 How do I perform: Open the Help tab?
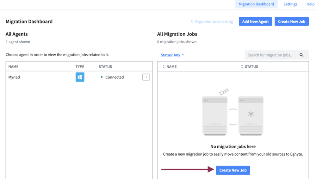pyautogui.click(x=310, y=4)
